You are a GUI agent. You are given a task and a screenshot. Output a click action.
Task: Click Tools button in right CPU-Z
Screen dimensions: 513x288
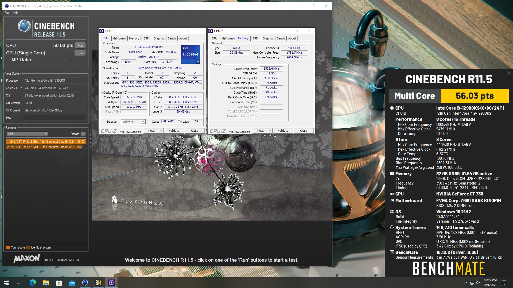point(260,131)
